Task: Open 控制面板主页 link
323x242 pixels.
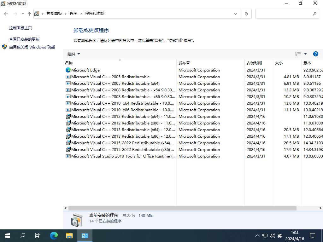Action: [x=21, y=28]
